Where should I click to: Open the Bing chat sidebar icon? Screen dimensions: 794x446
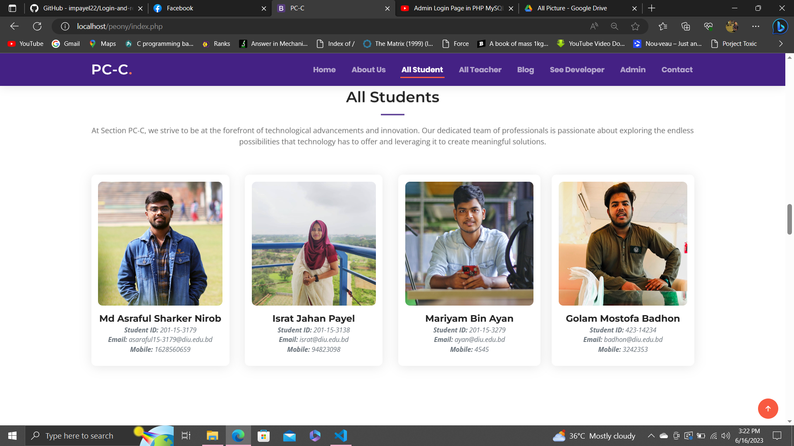pyautogui.click(x=780, y=26)
